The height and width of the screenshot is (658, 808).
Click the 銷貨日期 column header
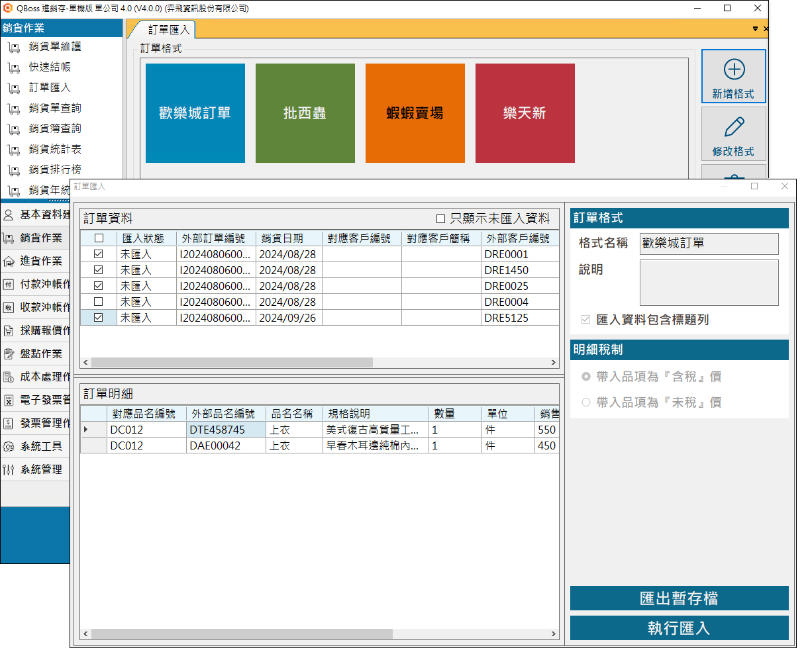coord(289,238)
